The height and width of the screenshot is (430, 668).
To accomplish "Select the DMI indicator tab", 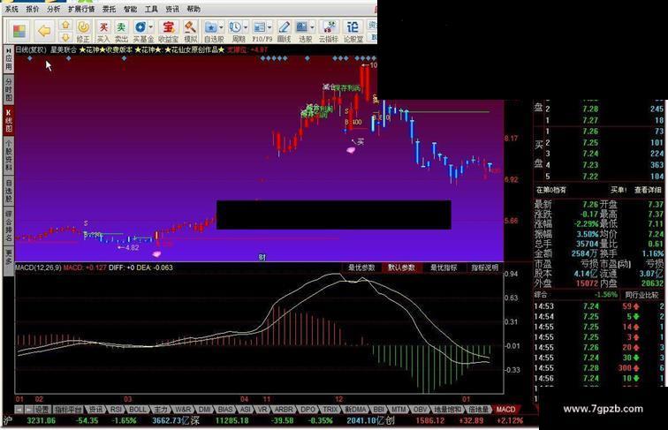I will (205, 410).
